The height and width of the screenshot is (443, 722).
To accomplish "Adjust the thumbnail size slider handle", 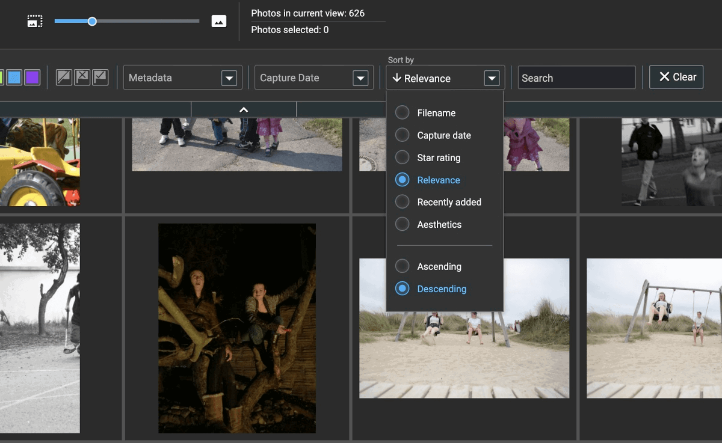I will point(92,21).
